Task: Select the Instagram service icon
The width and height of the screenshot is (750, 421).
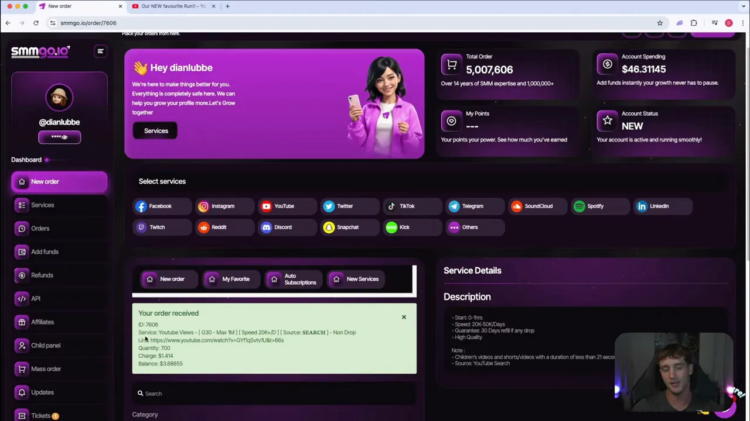Action: pos(203,206)
